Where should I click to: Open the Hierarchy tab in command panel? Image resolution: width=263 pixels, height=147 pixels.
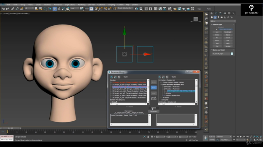(x=220, y=13)
